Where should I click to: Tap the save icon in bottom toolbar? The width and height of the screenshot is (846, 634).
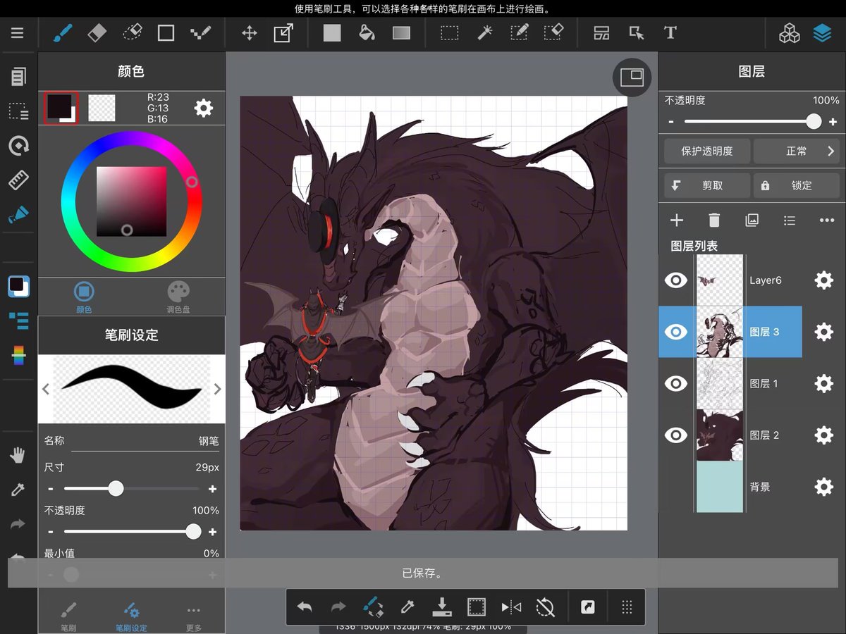pos(442,607)
